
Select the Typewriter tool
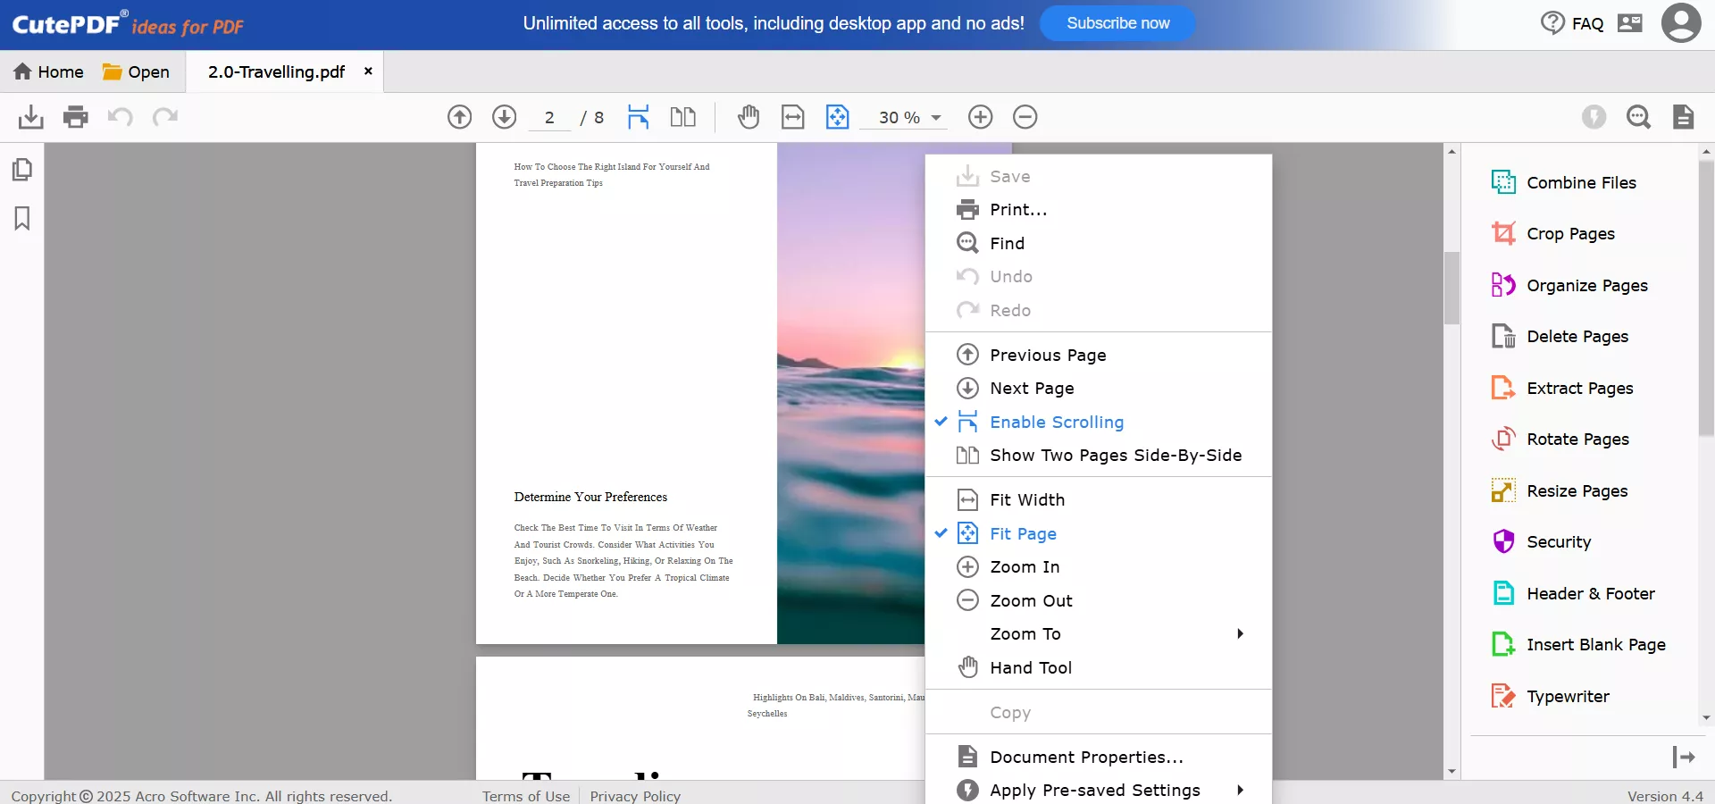pyautogui.click(x=1568, y=697)
